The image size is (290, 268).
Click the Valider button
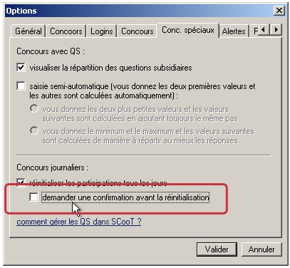pyautogui.click(x=217, y=249)
